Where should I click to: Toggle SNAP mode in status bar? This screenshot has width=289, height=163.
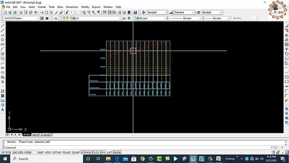point(40,153)
